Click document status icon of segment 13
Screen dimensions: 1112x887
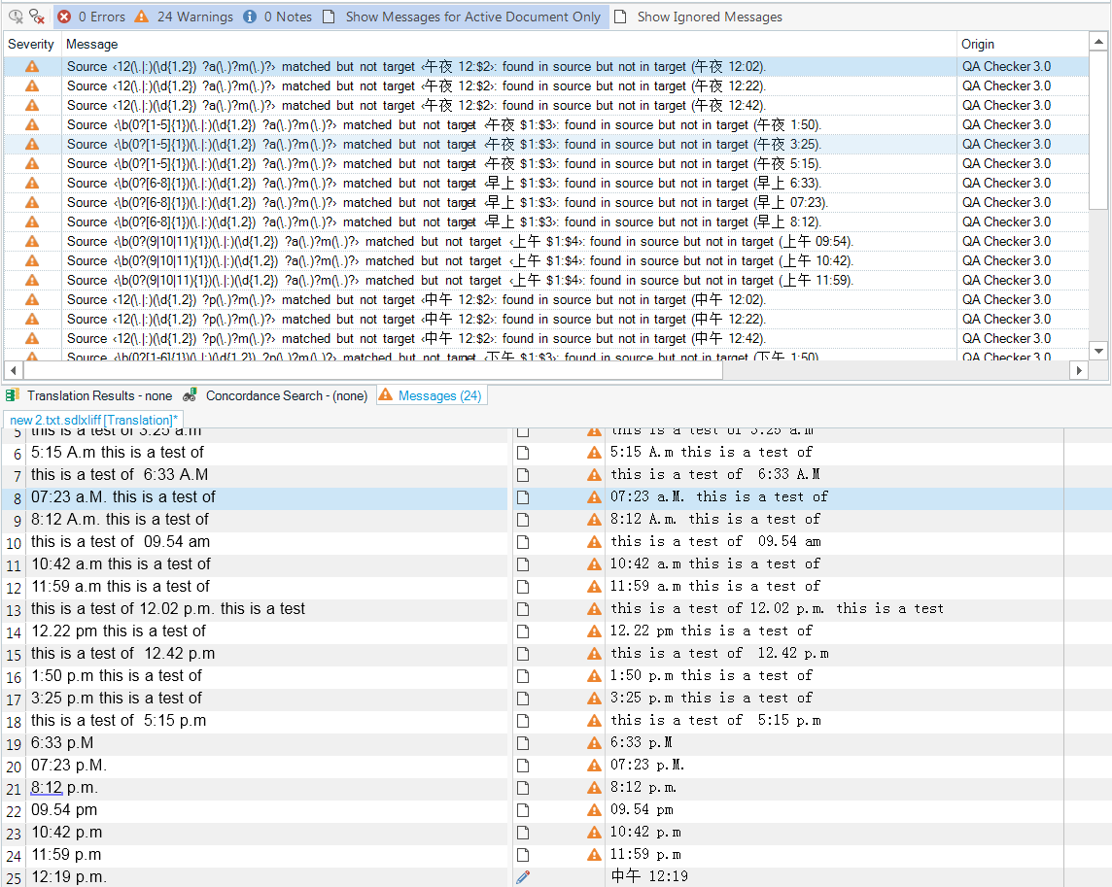523,609
